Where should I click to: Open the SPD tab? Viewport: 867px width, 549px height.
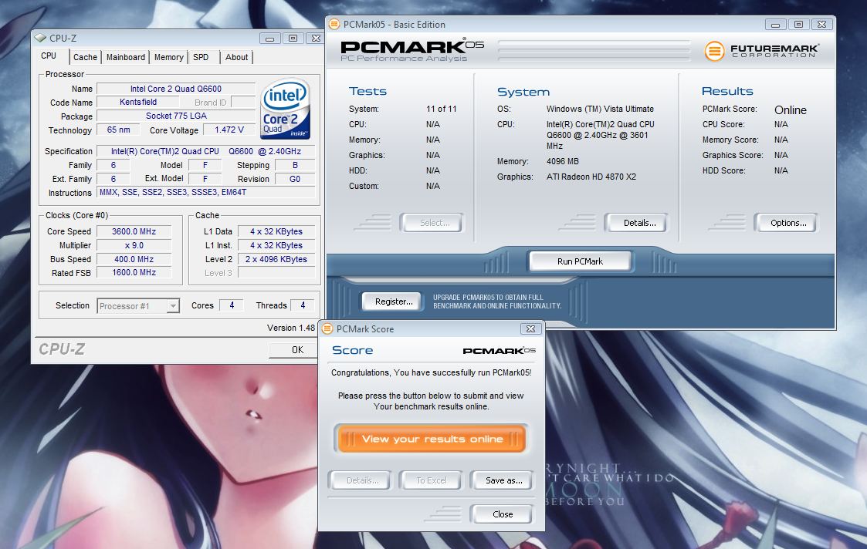click(x=201, y=57)
